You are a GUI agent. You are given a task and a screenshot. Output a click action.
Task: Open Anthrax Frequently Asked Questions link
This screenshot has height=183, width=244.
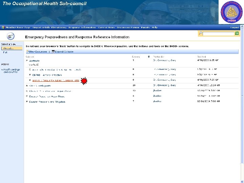[x=56, y=80]
